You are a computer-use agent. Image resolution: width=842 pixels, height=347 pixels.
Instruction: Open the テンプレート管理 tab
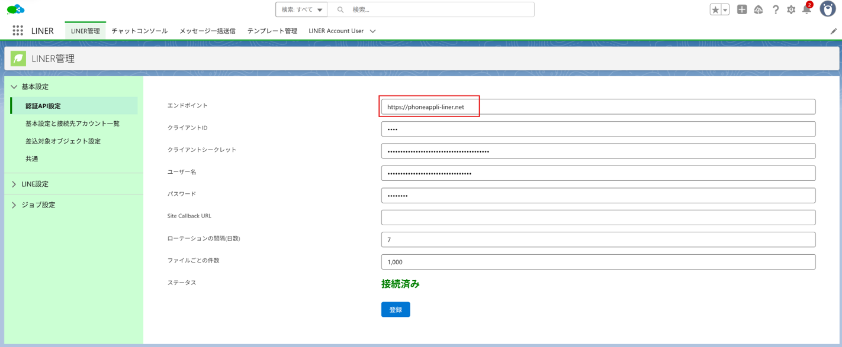pos(272,31)
